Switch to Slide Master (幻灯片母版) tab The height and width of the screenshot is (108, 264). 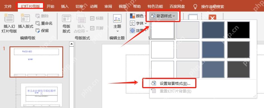(x=30, y=6)
